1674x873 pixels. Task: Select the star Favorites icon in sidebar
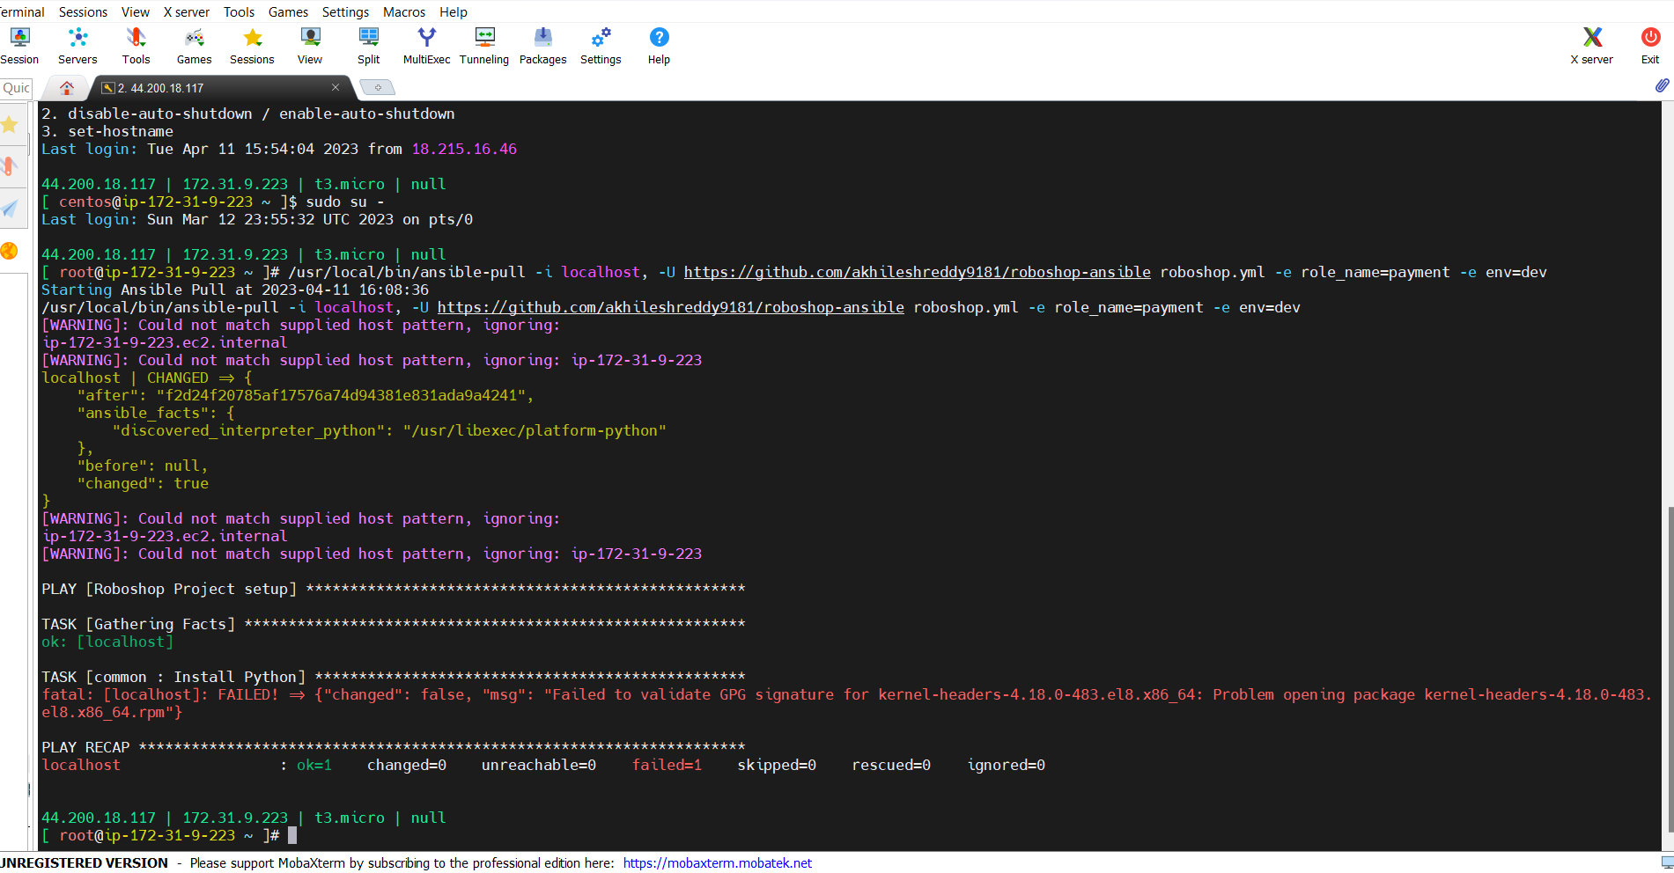[x=11, y=125]
